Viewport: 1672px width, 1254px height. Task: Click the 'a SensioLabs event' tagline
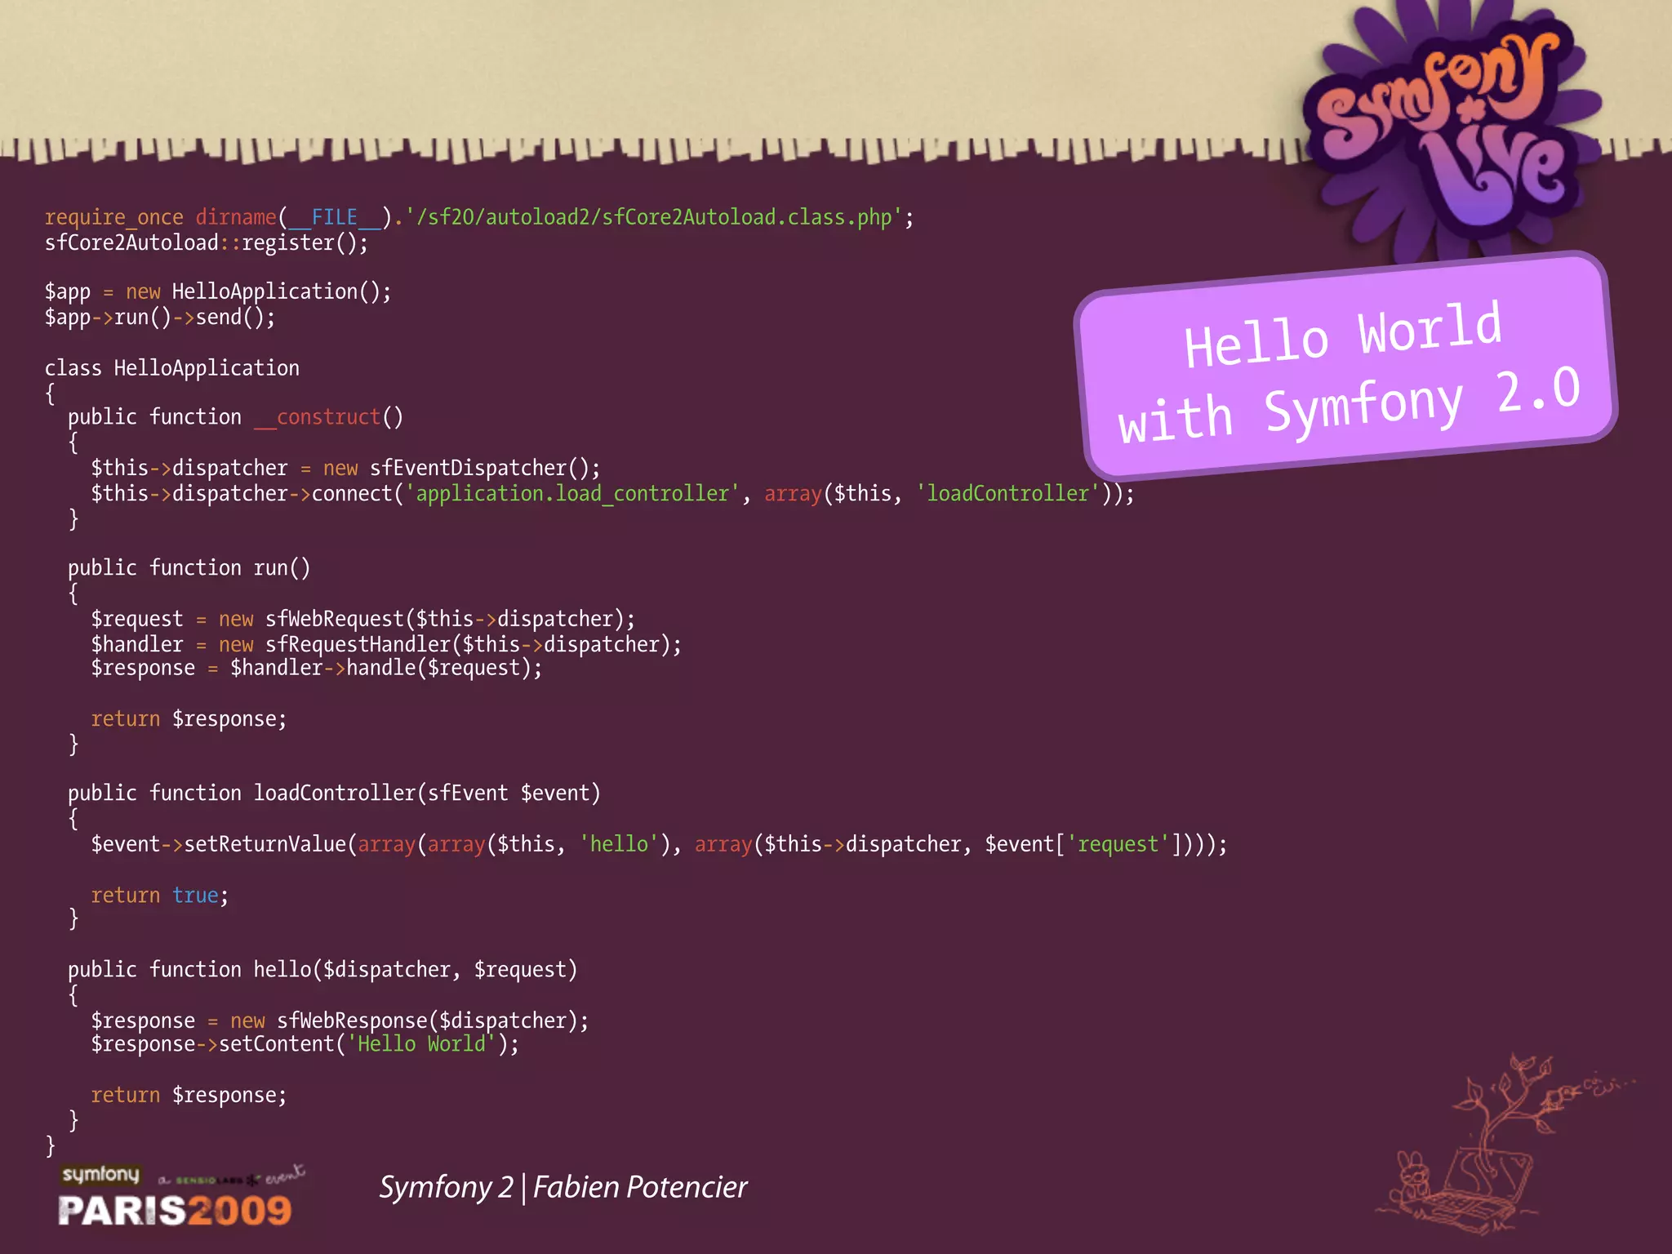pos(232,1176)
